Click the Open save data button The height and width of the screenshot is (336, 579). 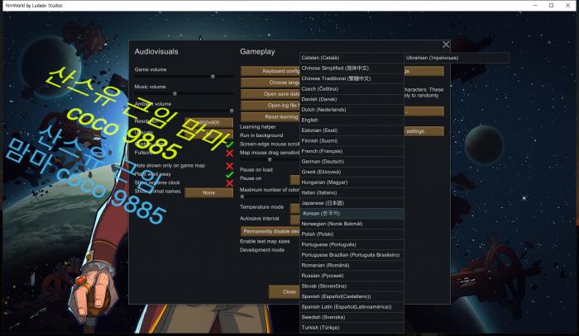270,93
